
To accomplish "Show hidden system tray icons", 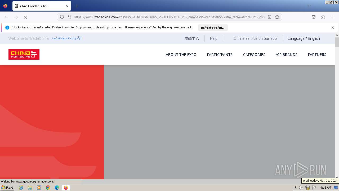I will pos(295,188).
